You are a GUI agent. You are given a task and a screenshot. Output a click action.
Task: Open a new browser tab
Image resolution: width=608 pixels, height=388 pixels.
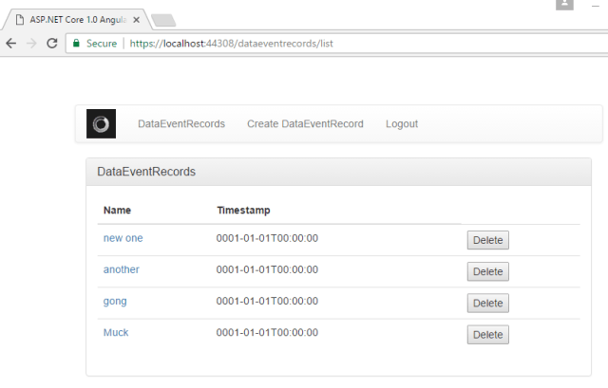click(x=163, y=20)
